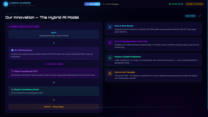The image size is (208, 117).
Task: Click the COSMO GUARDS brand name
Action: (x=20, y=3)
